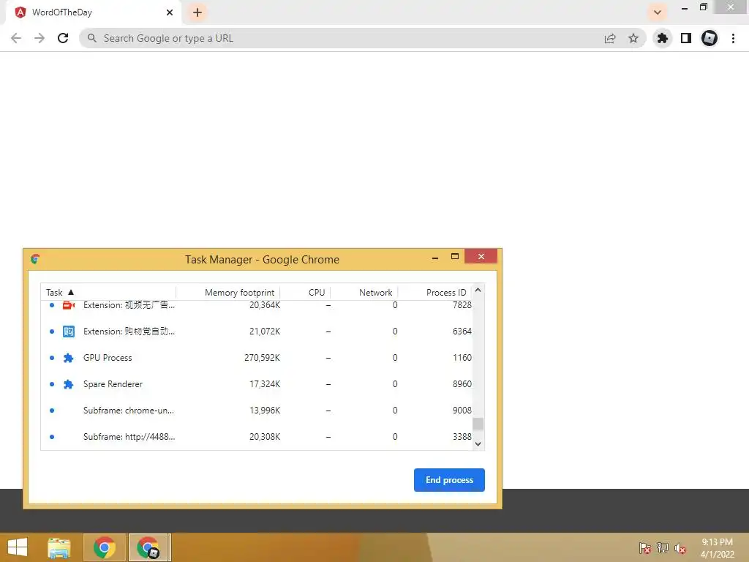
Task: Click process ID 9008
Action: 462,411
